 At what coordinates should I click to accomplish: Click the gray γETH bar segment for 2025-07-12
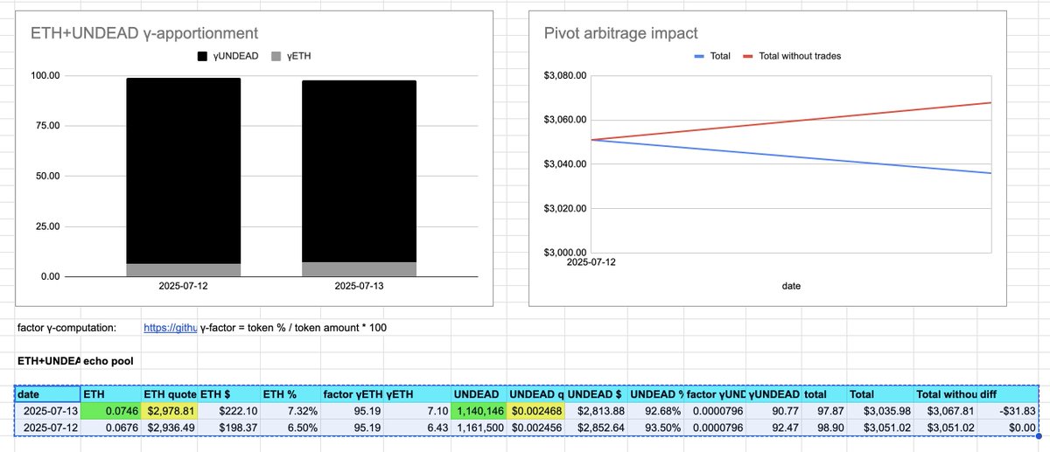click(x=183, y=270)
